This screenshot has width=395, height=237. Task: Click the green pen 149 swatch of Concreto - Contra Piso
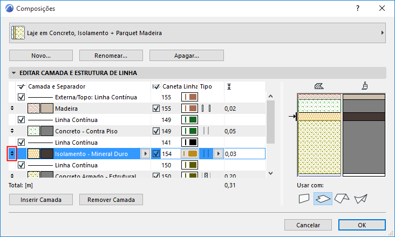click(189, 131)
